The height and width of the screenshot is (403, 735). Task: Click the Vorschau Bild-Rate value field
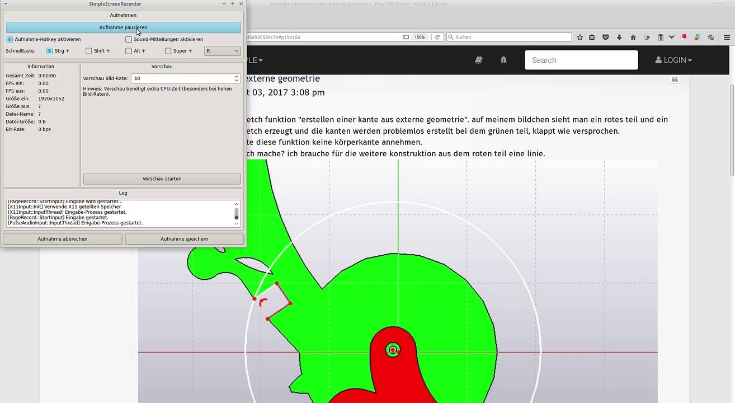coord(182,78)
